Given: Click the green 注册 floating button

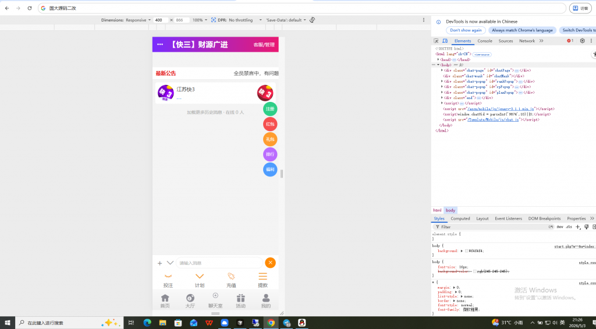Looking at the screenshot, I should [x=270, y=109].
